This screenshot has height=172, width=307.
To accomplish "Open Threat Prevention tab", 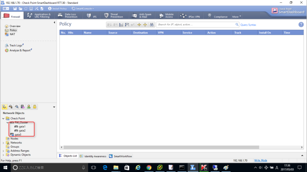I will point(114,16).
